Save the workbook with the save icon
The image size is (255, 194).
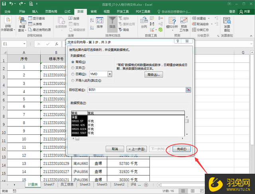click(x=4, y=4)
